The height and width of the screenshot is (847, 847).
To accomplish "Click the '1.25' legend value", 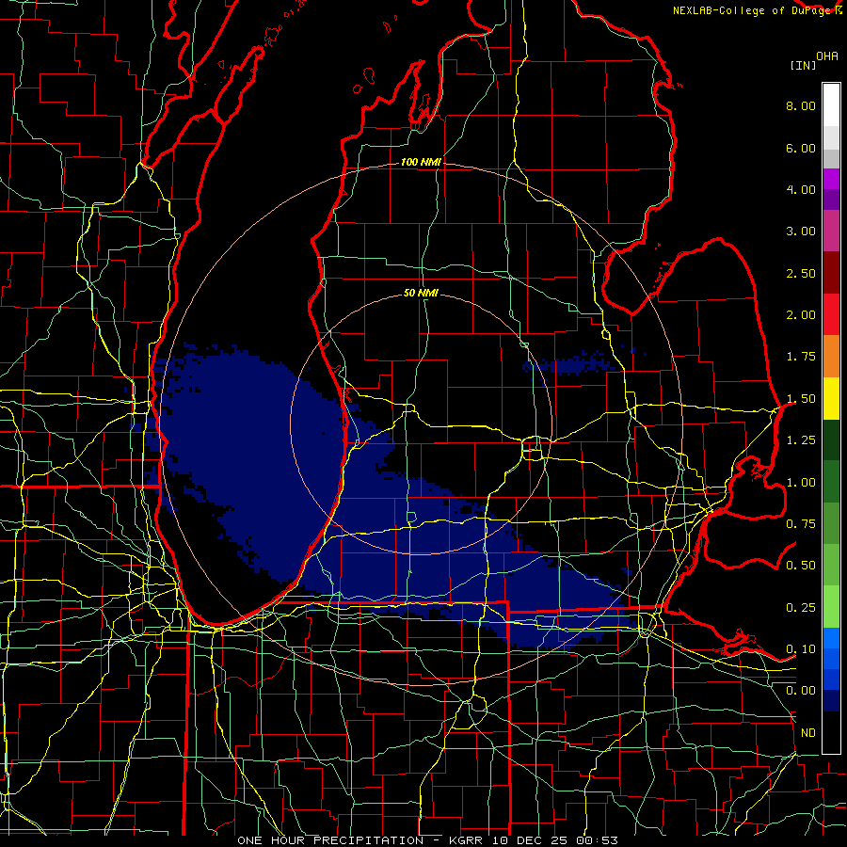I will click(x=801, y=440).
